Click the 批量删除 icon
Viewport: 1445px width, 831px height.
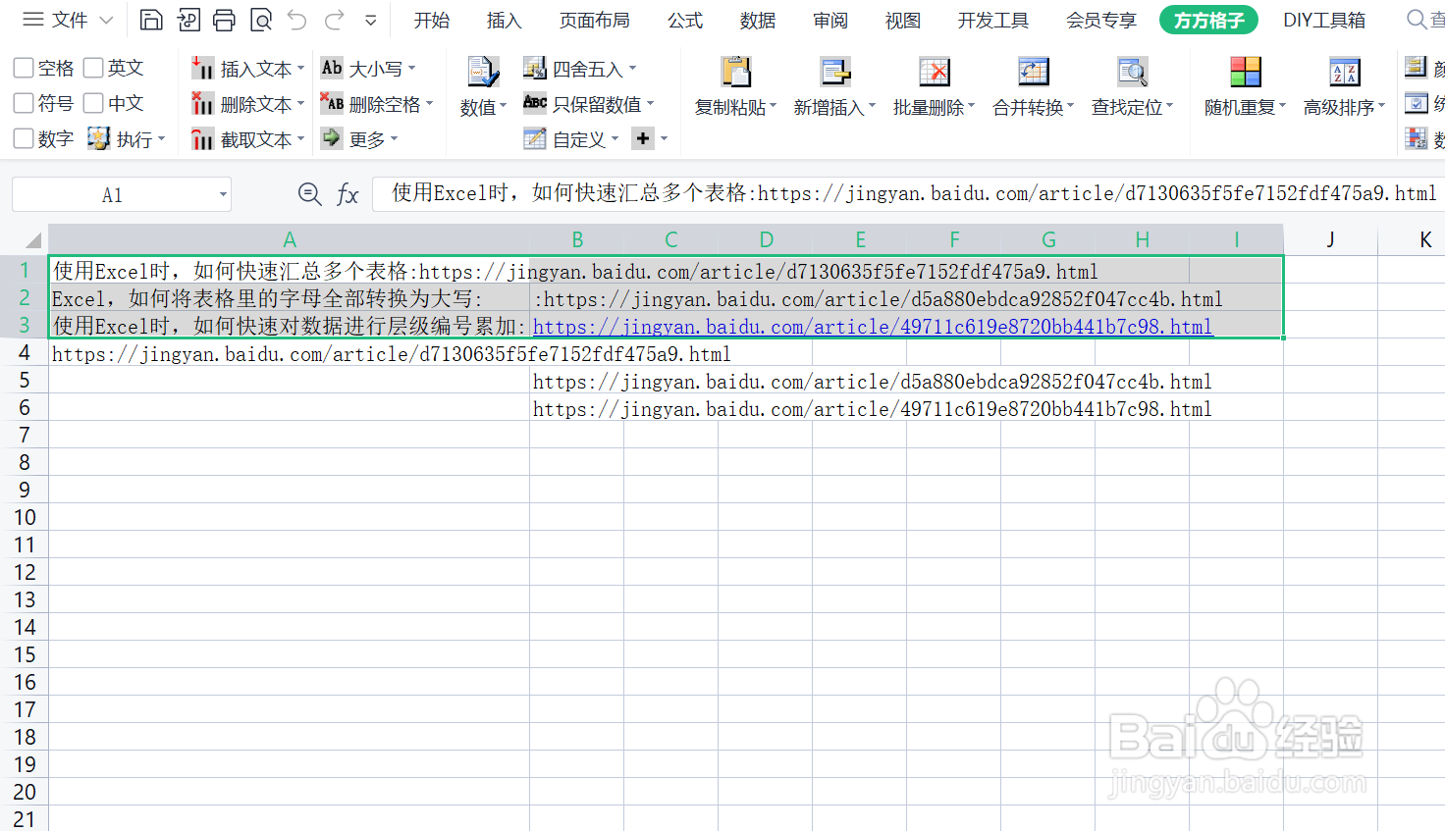pos(935,72)
